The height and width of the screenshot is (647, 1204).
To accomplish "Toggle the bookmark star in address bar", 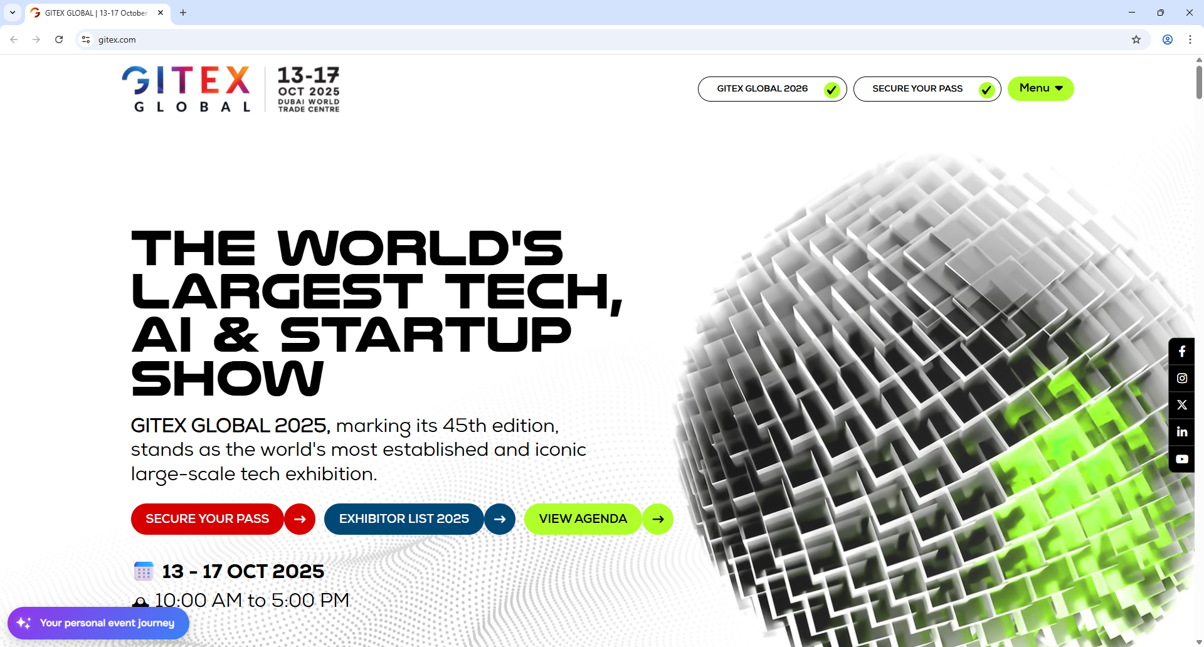I will click(1137, 39).
